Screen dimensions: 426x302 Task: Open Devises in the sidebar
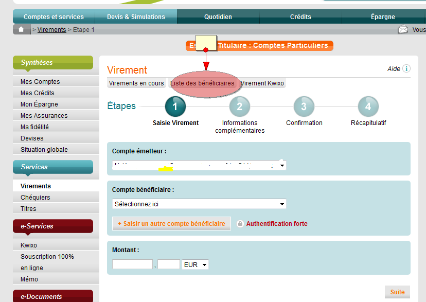pos(56,138)
